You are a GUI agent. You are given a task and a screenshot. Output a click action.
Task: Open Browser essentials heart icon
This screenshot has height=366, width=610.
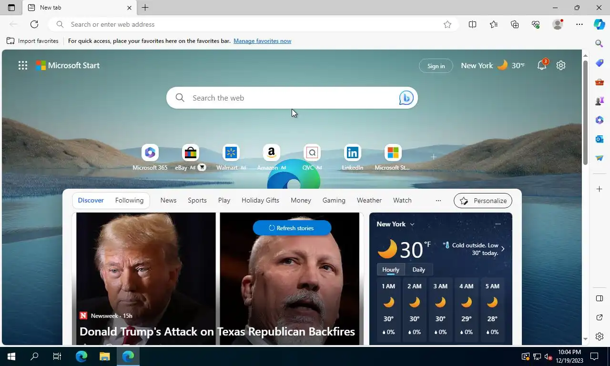(536, 24)
